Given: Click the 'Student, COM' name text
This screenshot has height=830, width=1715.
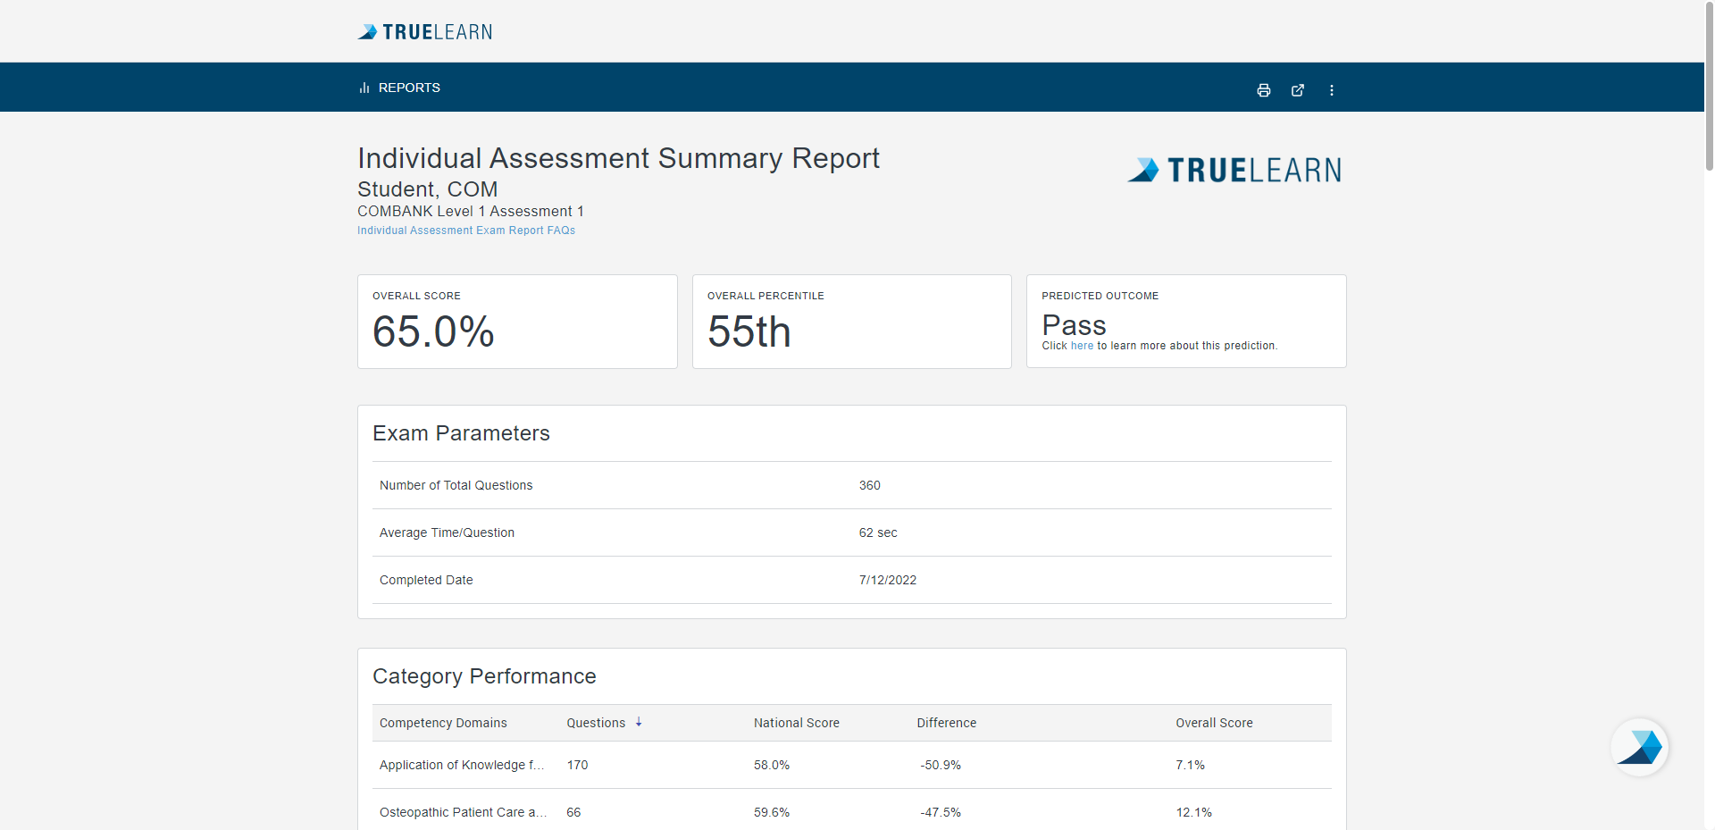Looking at the screenshot, I should tap(428, 189).
